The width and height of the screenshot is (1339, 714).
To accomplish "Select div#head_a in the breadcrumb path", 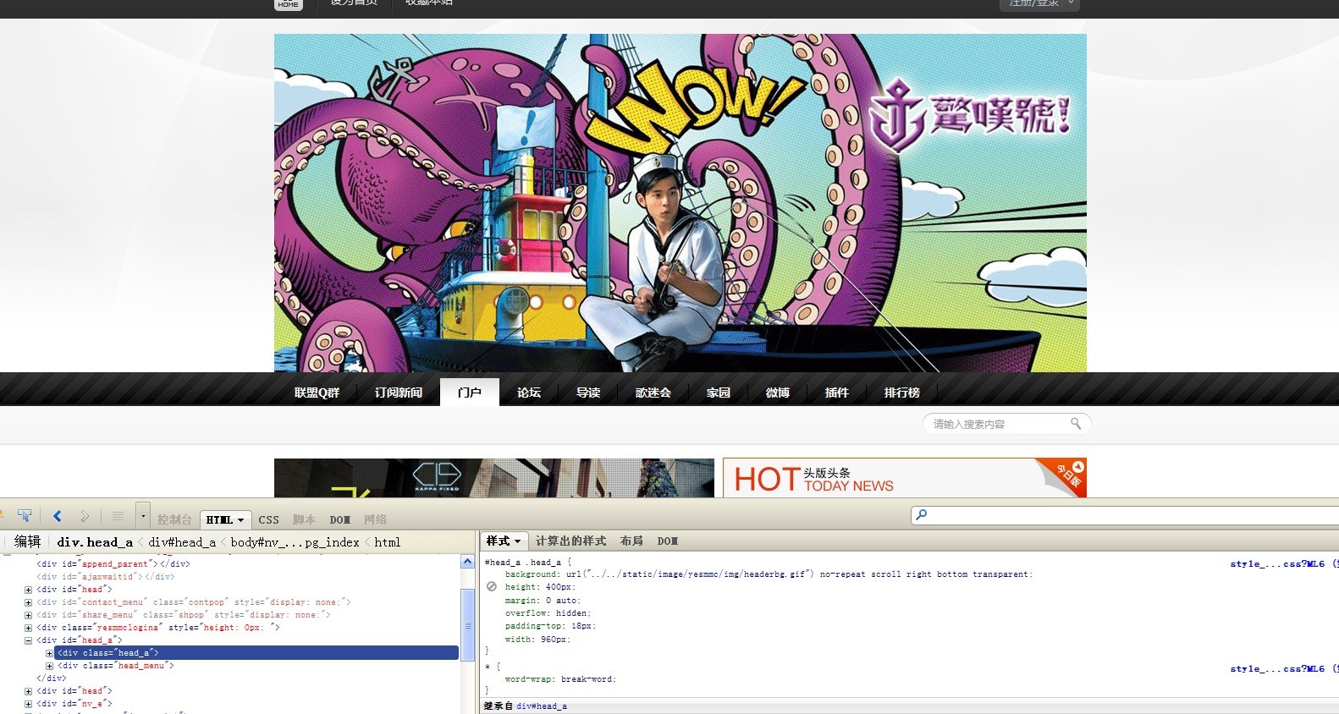I will point(182,542).
